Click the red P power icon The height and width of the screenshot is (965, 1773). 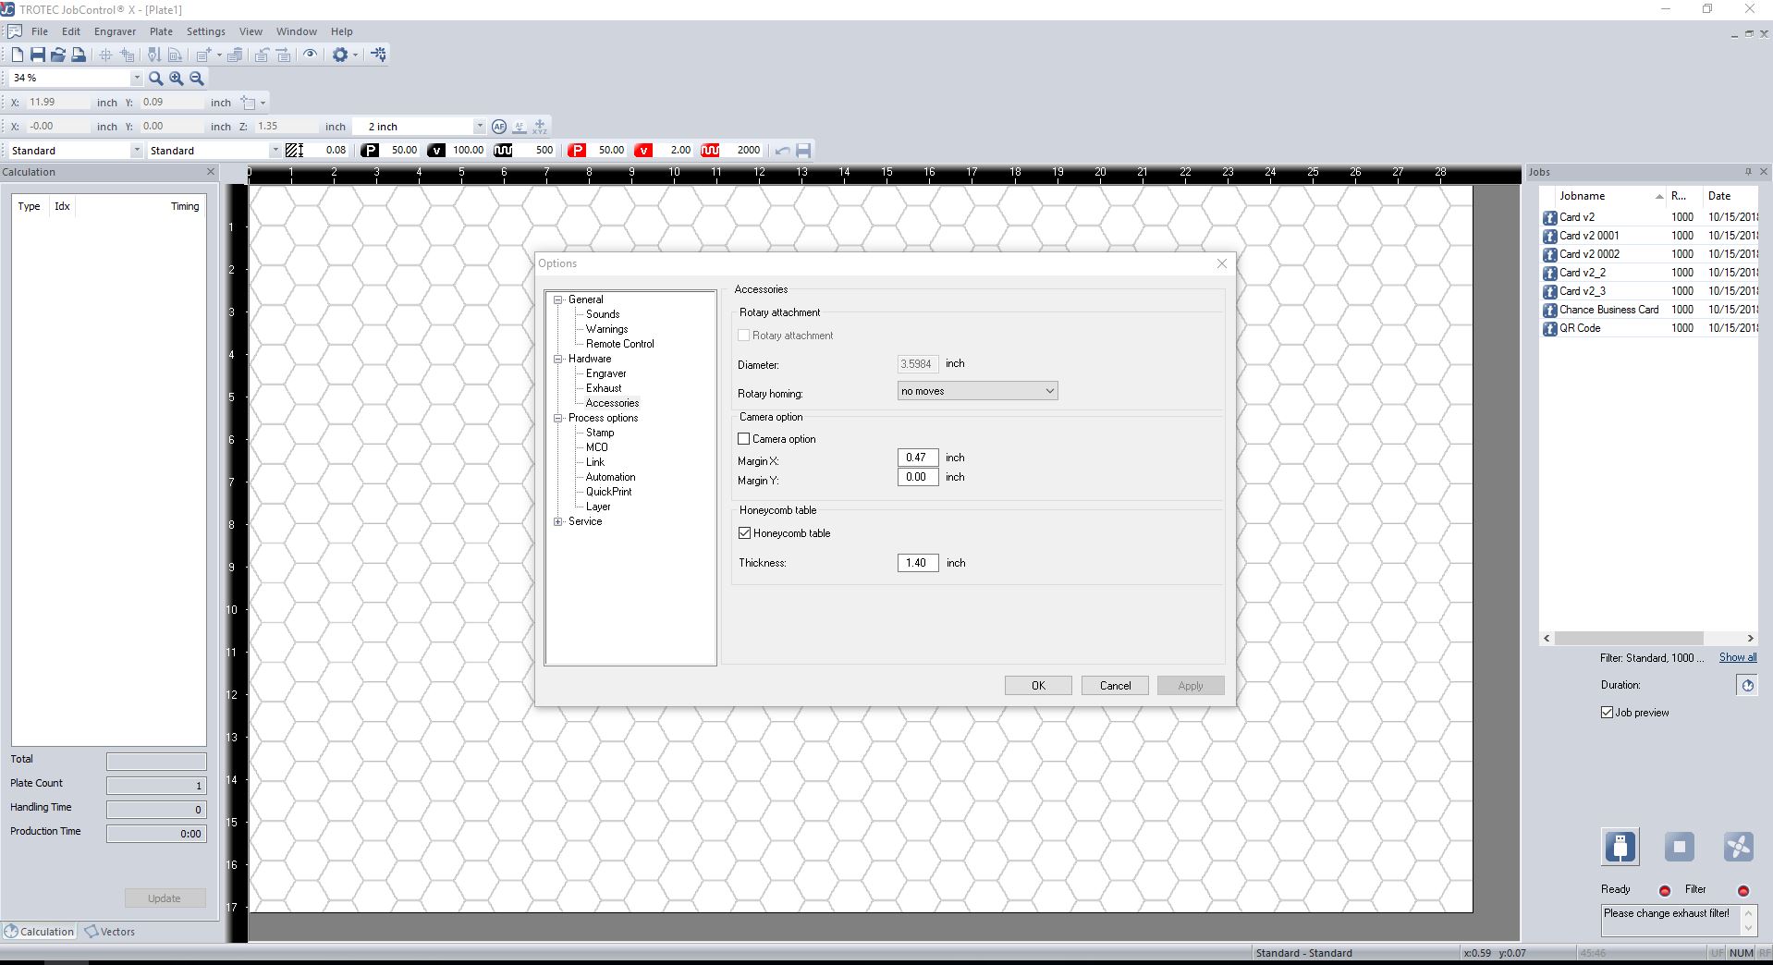tap(577, 150)
